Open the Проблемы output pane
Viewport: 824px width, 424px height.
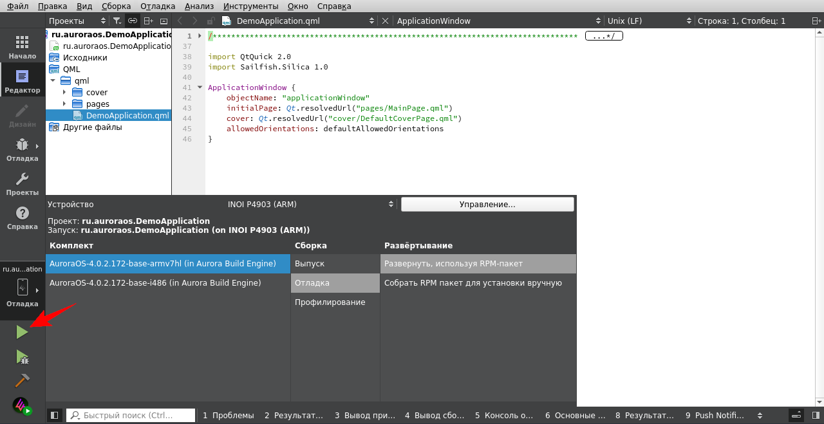(229, 416)
